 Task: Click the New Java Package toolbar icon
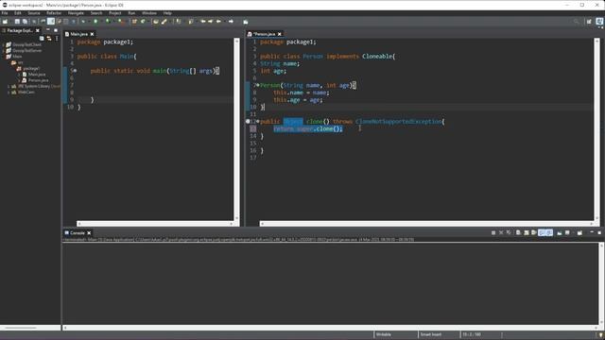pyautogui.click(x=134, y=22)
